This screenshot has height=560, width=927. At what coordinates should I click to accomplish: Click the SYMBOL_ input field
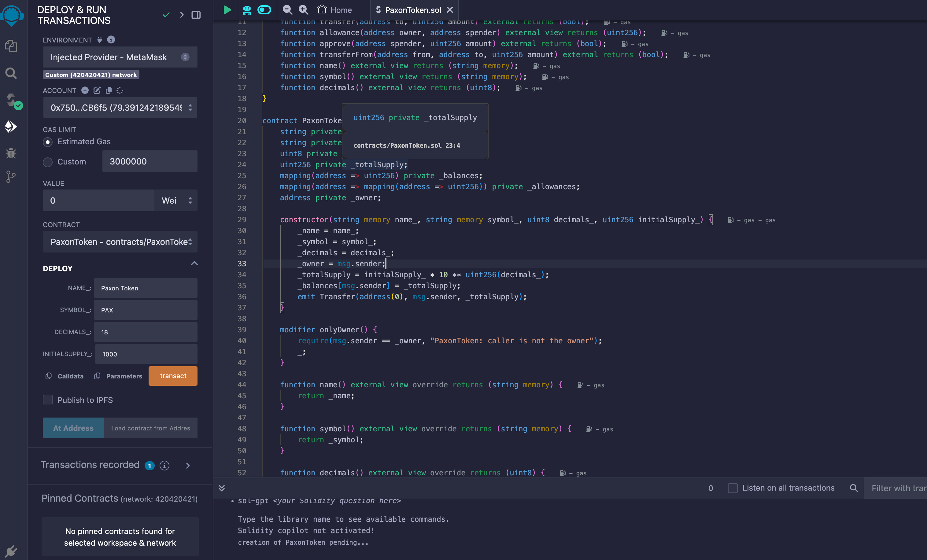click(146, 310)
